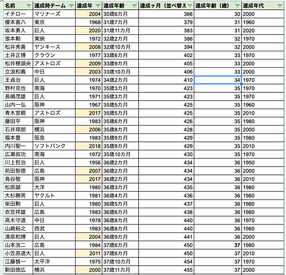Select the cell 清原和博
This screenshot has height=275, width=286.
[18, 237]
